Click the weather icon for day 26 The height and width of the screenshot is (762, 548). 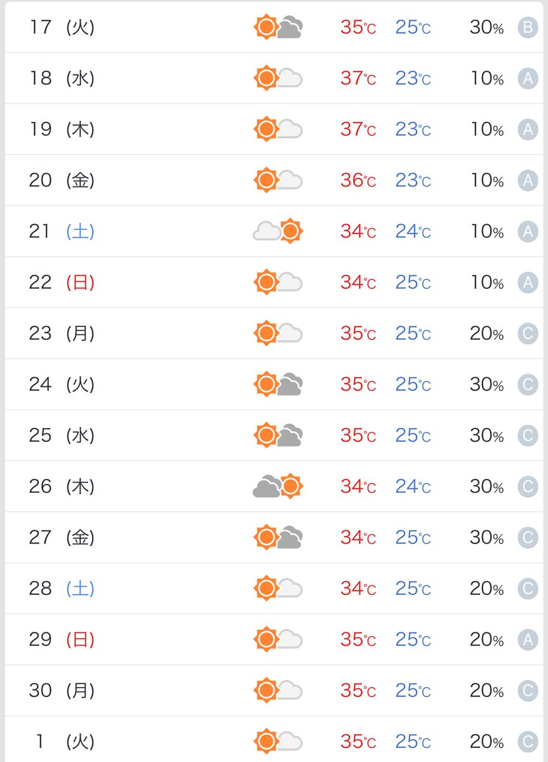pos(277,486)
